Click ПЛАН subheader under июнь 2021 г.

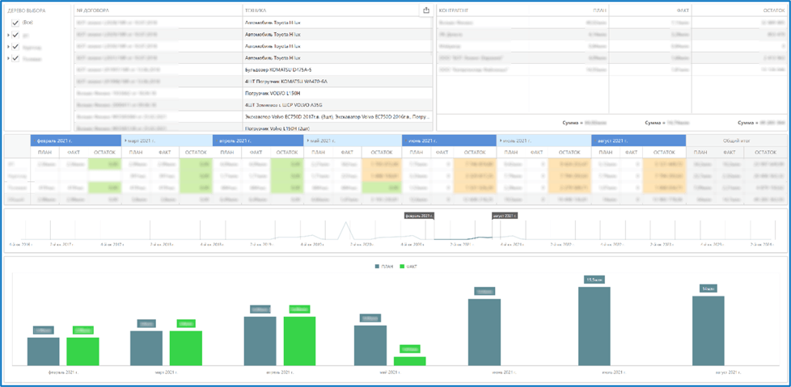[417, 152]
